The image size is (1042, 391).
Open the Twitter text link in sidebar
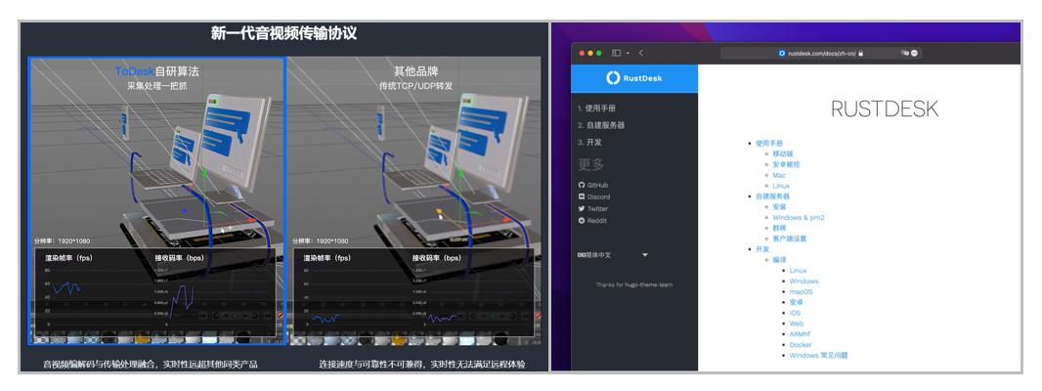597,209
